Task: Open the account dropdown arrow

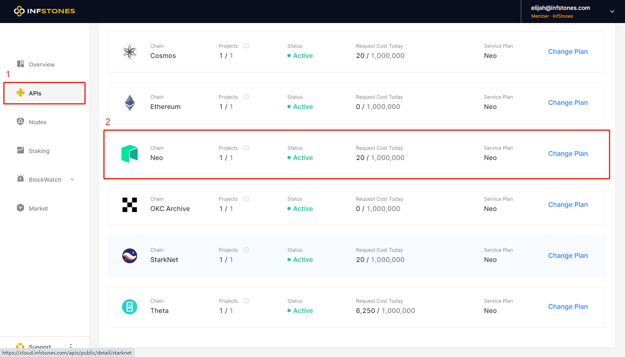Action: click(612, 12)
